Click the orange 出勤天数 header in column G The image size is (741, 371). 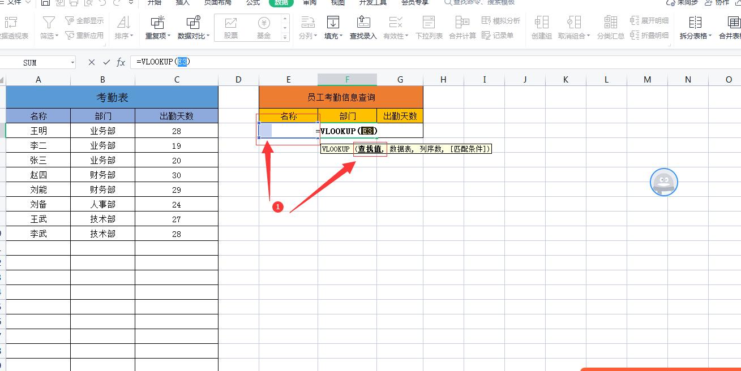coord(400,116)
